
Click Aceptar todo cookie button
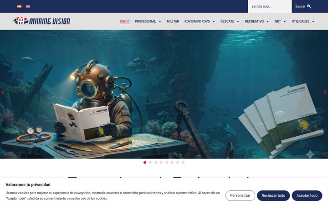pyautogui.click(x=307, y=195)
